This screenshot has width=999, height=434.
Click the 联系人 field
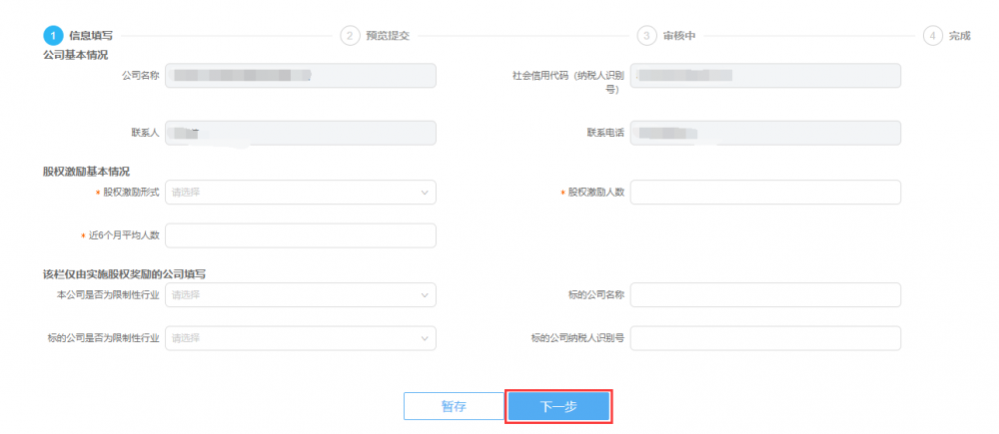click(x=300, y=133)
